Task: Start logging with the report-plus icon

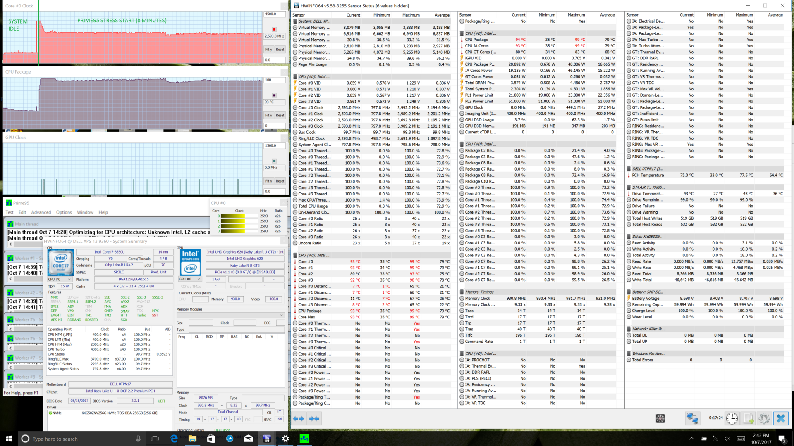Action: (x=749, y=418)
